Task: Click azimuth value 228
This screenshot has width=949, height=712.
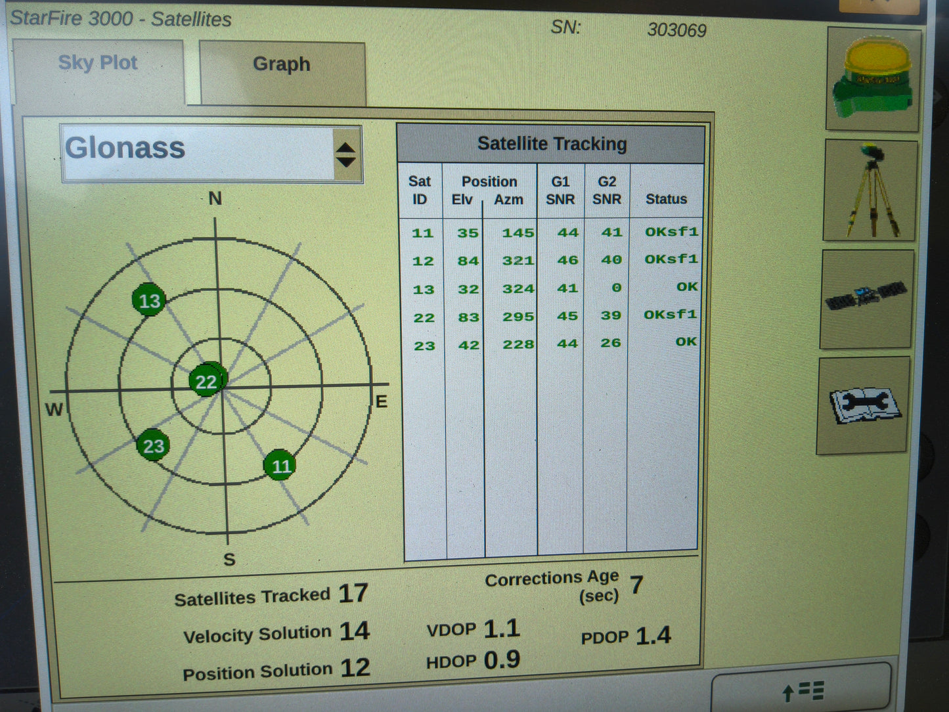Action: coord(518,344)
